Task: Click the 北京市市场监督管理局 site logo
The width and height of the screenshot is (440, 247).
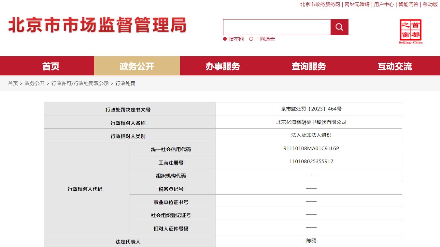Action: [97, 25]
